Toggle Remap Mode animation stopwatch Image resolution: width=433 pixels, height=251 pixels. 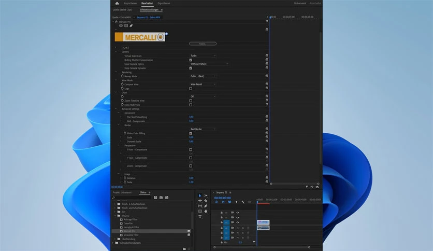tap(122, 76)
